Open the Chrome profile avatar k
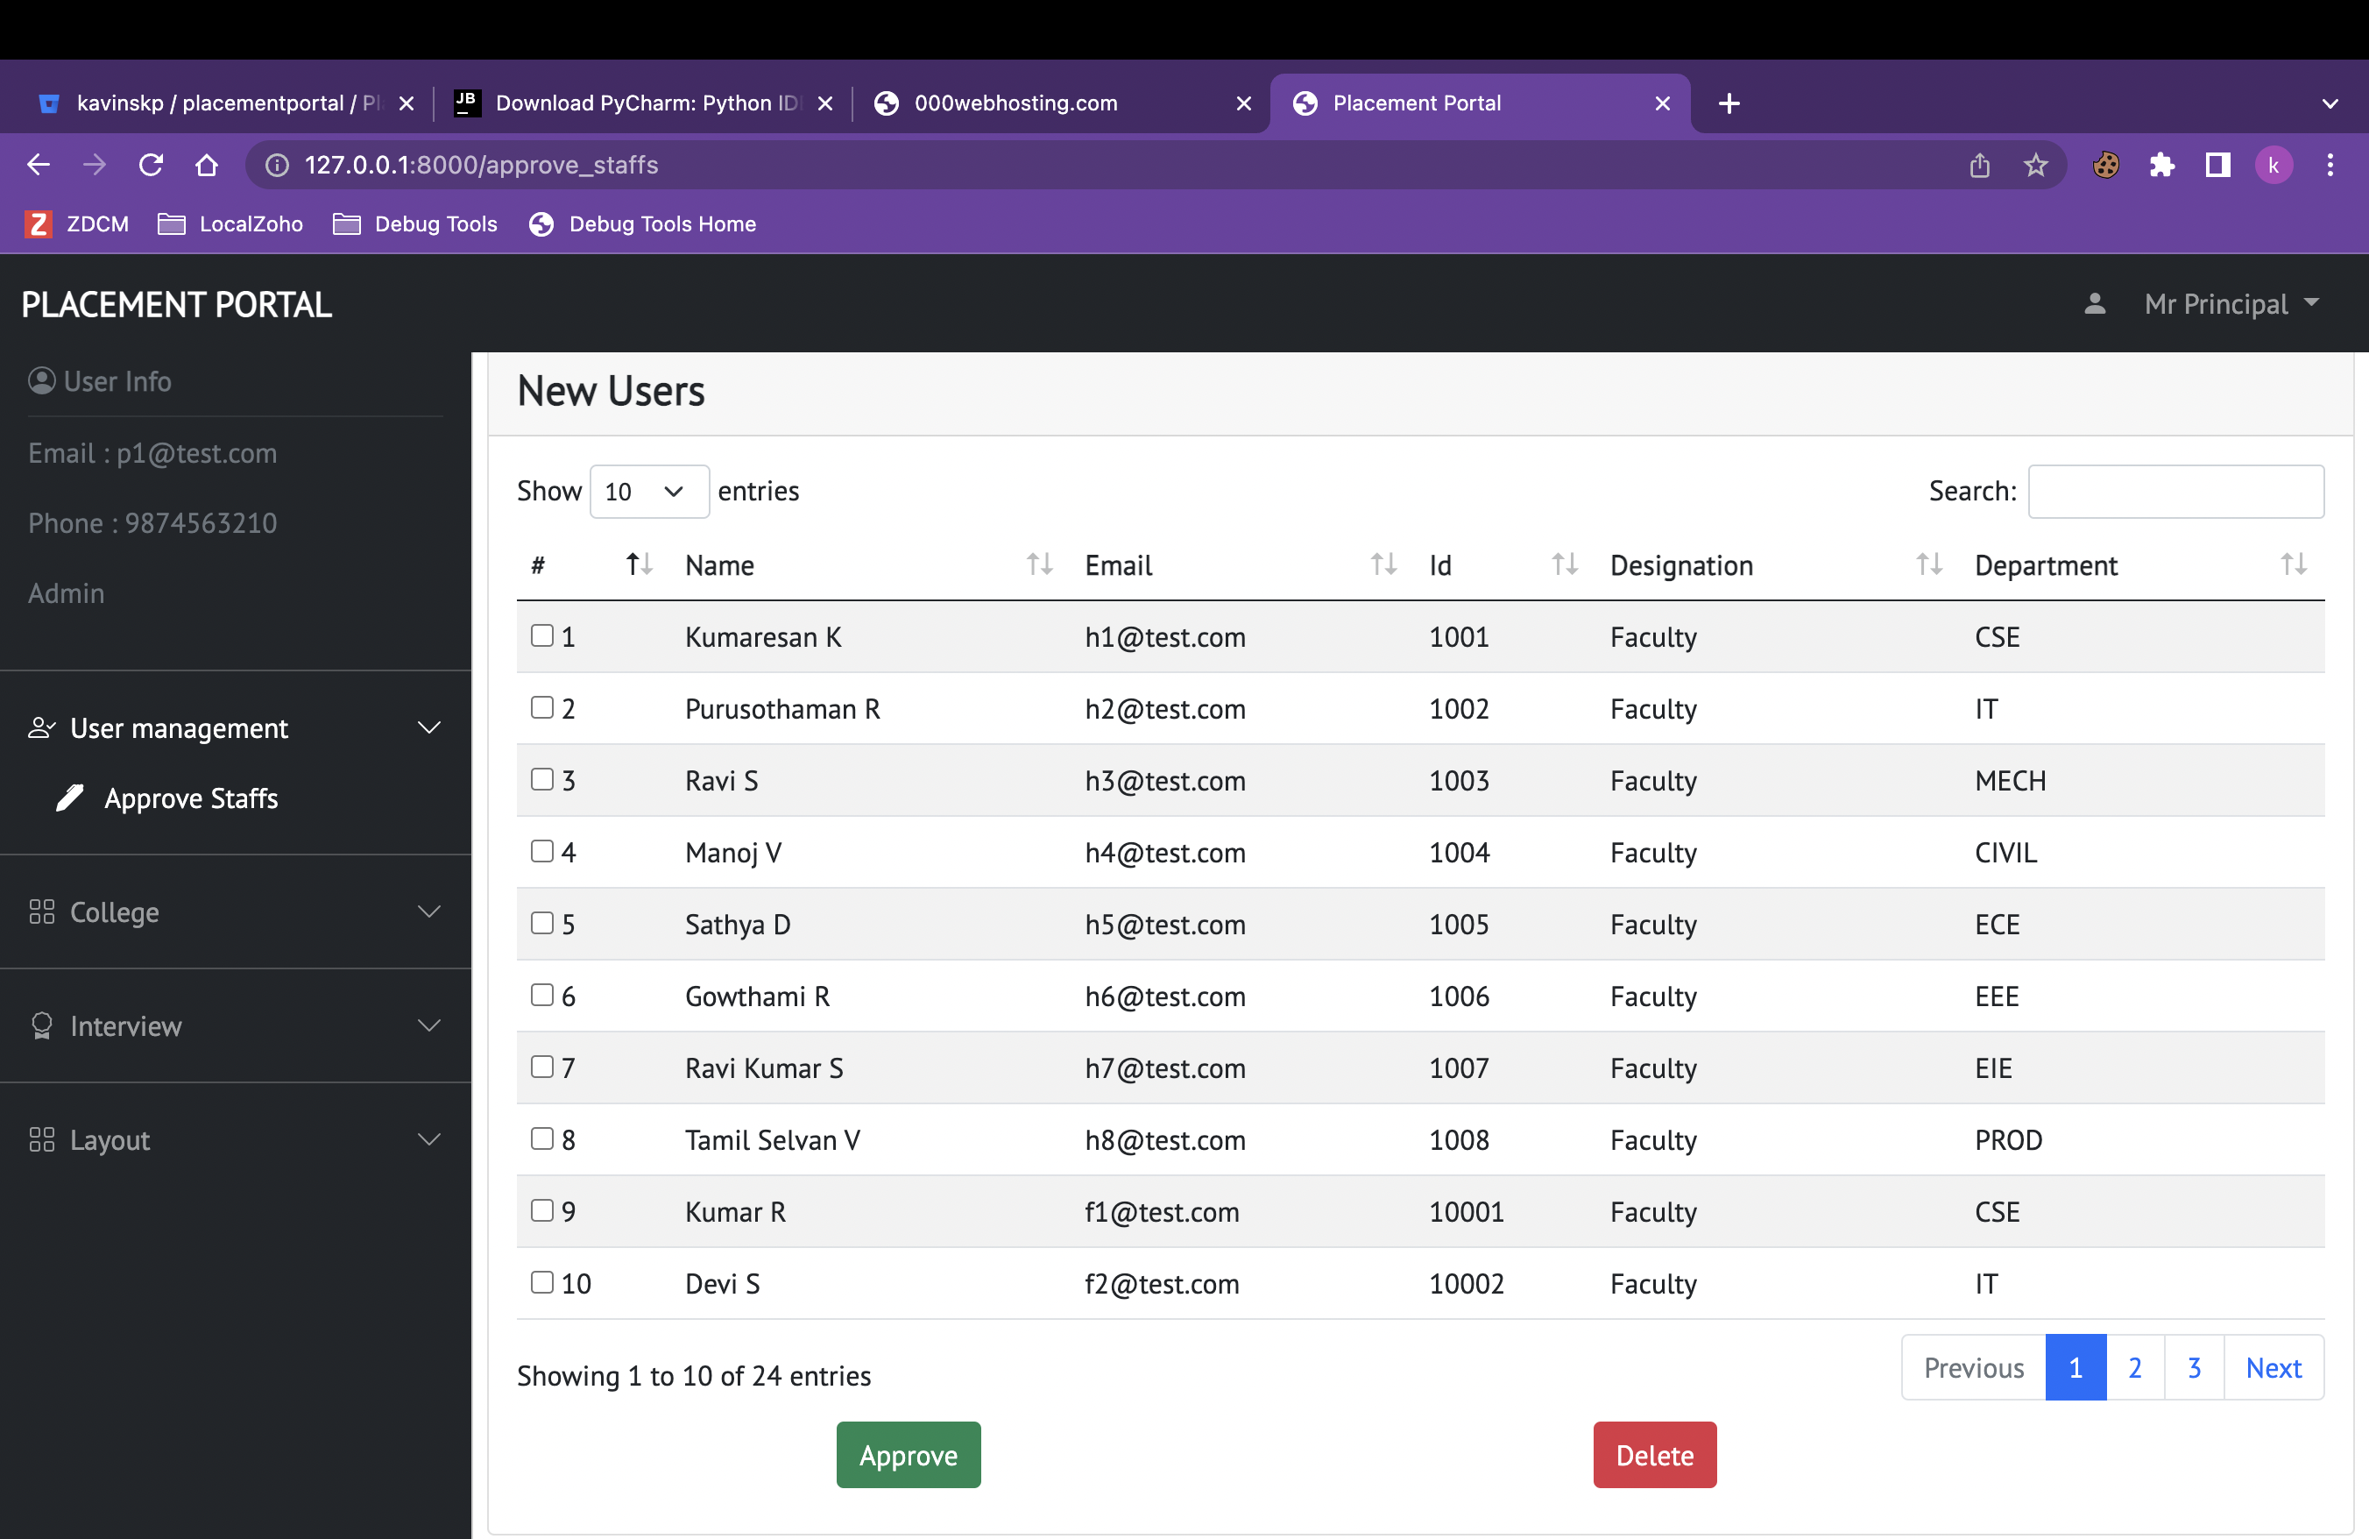 tap(2274, 164)
